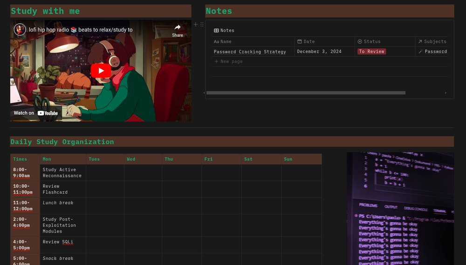Open the lofi hip hop radio video title
466x265 pixels.
tap(81, 30)
